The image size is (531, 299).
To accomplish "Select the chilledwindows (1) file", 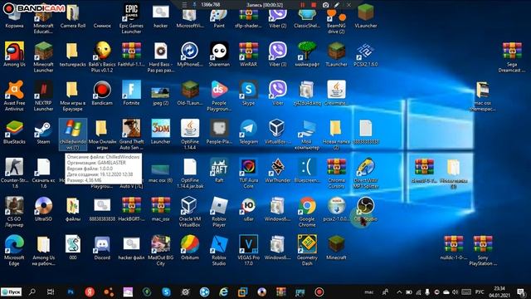I will pyautogui.click(x=72, y=135).
